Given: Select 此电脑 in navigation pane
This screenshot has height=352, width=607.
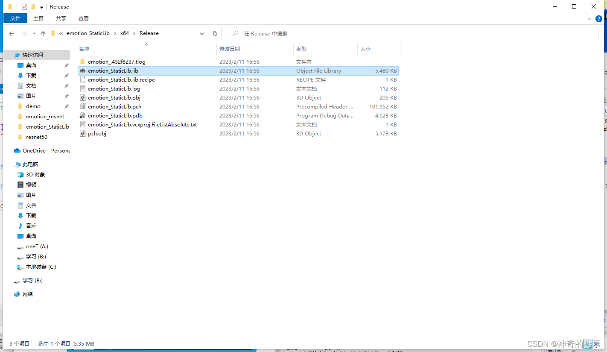Looking at the screenshot, I should [30, 164].
